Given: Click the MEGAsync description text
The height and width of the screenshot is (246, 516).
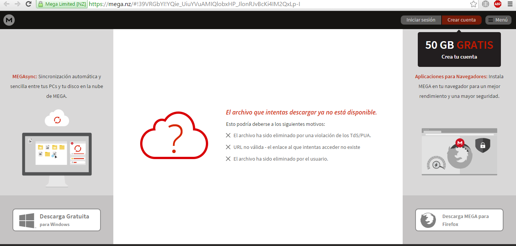Looking at the screenshot, I should point(57,87).
